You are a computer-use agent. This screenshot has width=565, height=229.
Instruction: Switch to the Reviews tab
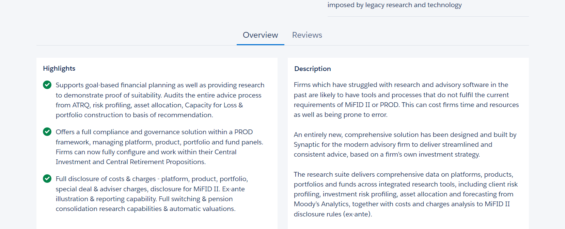tap(307, 35)
